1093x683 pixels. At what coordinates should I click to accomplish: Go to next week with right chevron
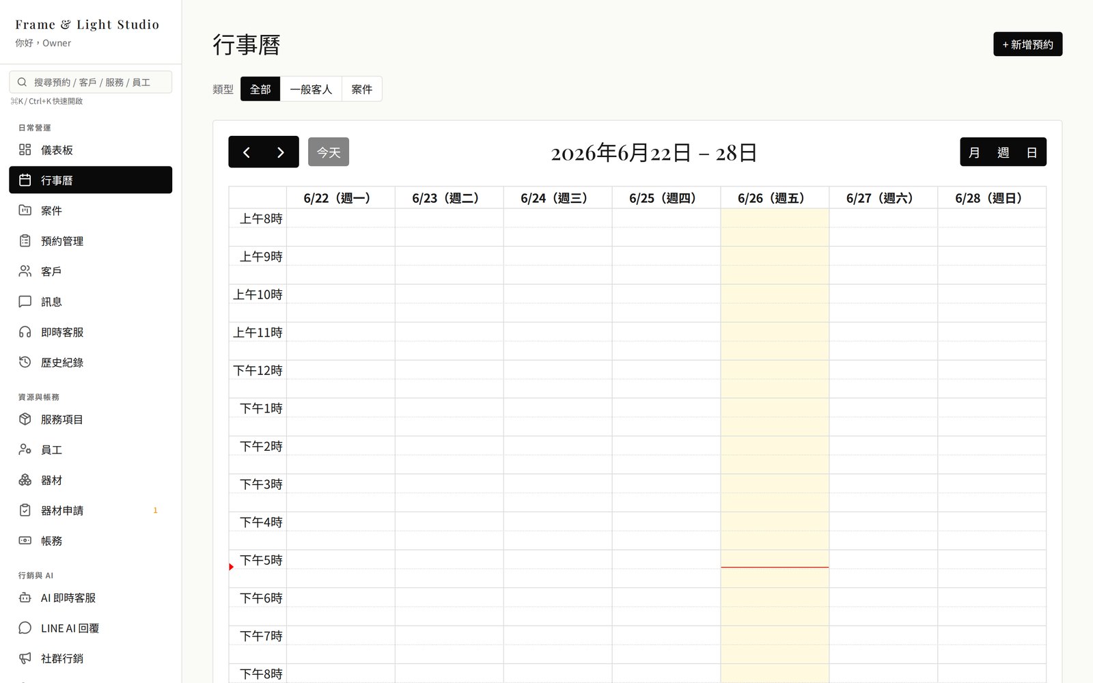click(281, 152)
